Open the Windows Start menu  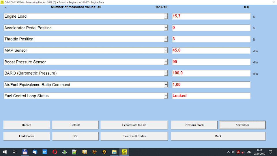pyautogui.click(x=5, y=152)
